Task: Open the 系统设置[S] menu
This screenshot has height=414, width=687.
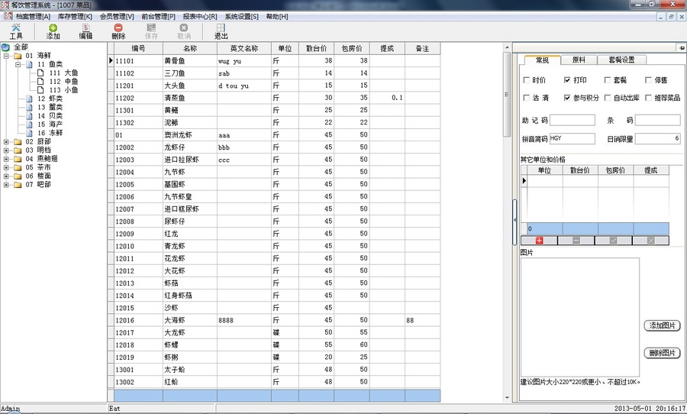Action: coord(241,16)
